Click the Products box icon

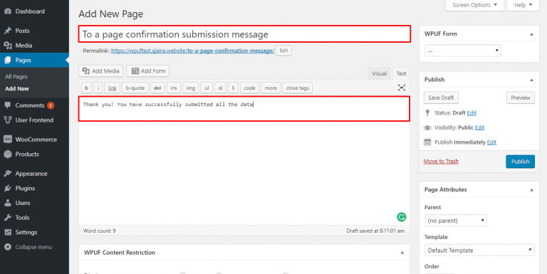8,154
